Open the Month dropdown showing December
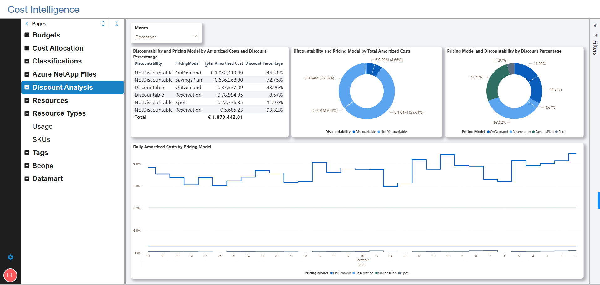600x285 pixels. coord(166,37)
